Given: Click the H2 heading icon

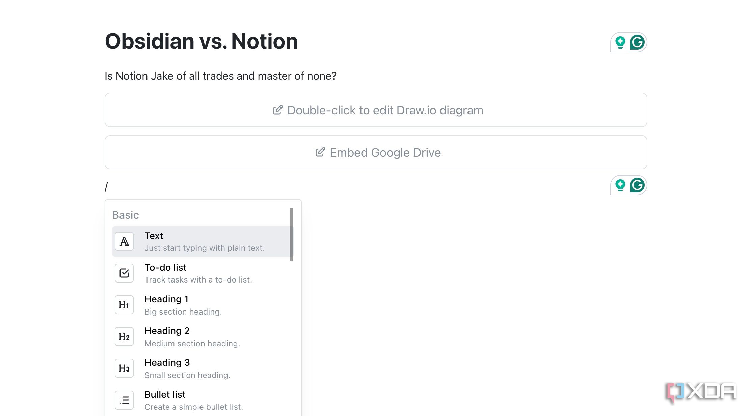Looking at the screenshot, I should tap(124, 336).
